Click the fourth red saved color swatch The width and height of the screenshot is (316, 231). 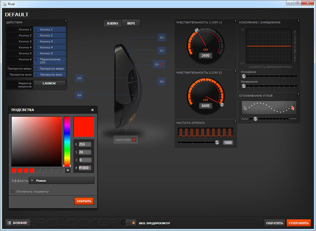coord(32,171)
